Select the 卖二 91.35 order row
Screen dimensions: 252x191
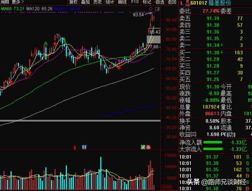(x=215, y=39)
